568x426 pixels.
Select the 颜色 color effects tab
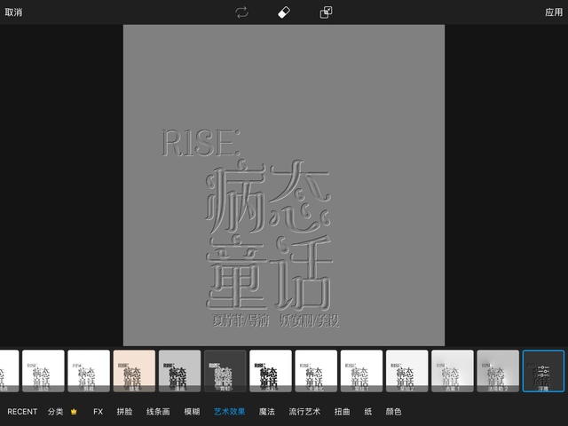tap(393, 412)
